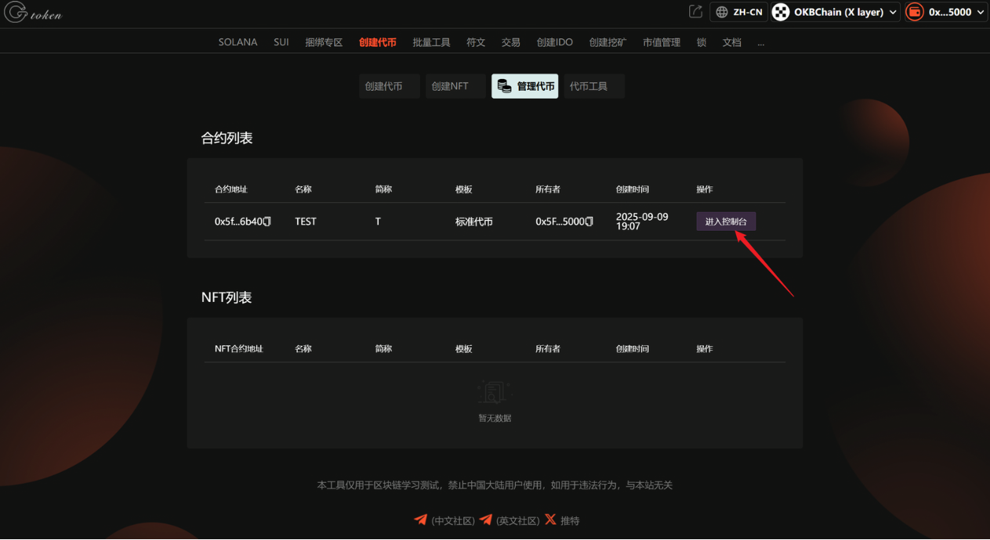This screenshot has height=540, width=990.
Task: Open 创建IDO menu
Action: 555,42
